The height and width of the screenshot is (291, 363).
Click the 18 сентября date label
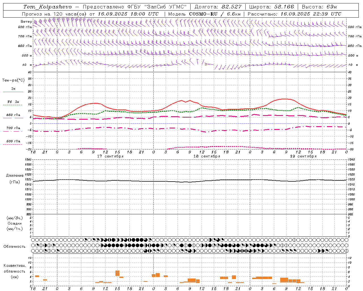(207, 156)
